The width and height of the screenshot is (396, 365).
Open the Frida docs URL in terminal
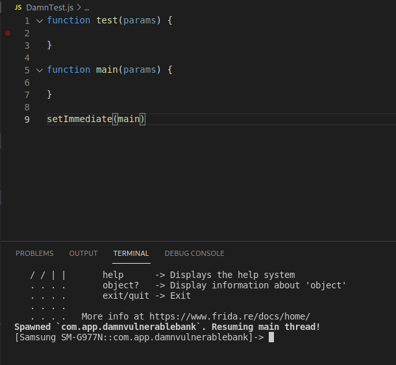pyautogui.click(x=229, y=316)
